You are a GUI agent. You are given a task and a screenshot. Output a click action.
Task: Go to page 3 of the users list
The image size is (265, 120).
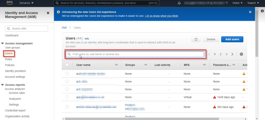click(227, 54)
